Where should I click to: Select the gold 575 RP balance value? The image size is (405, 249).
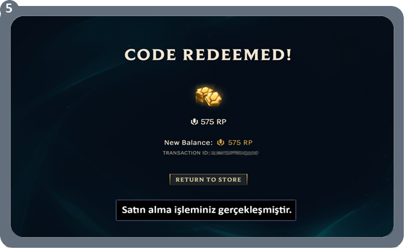click(x=240, y=143)
